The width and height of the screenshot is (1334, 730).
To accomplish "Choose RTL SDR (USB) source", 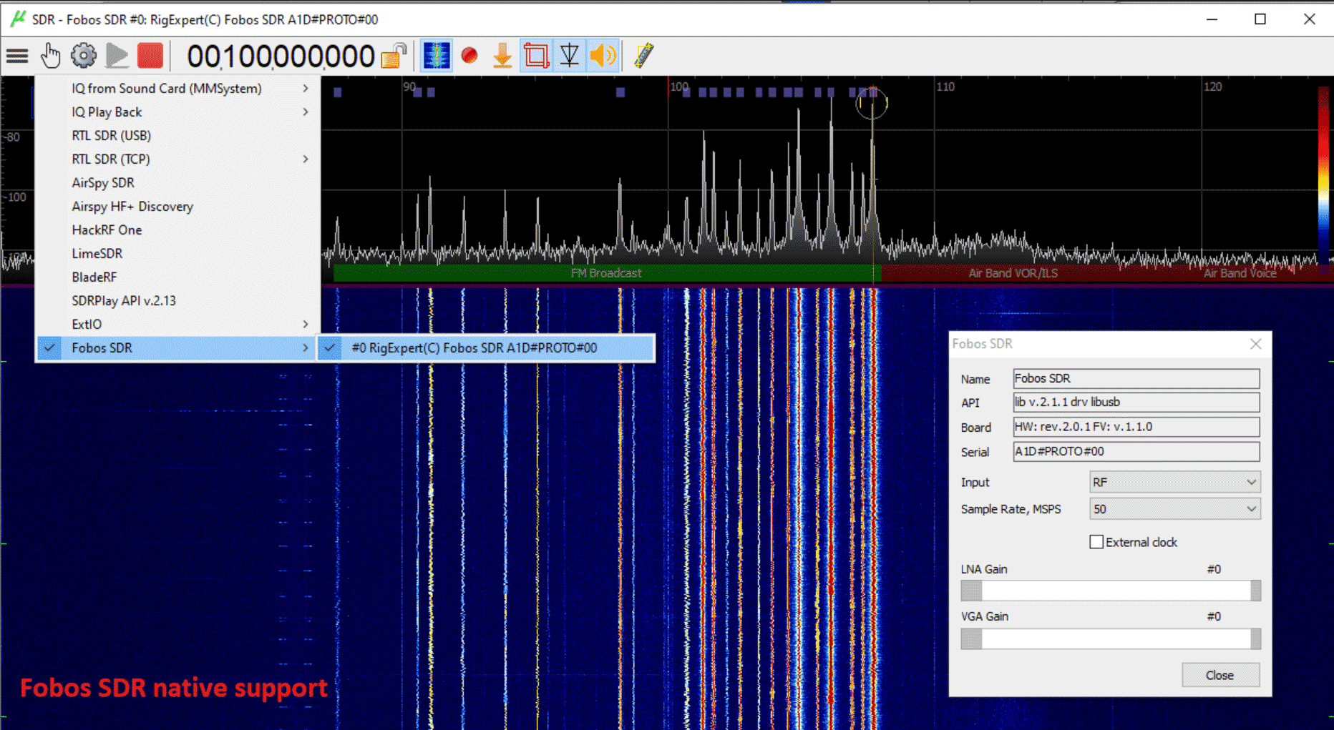I will pos(177,136).
